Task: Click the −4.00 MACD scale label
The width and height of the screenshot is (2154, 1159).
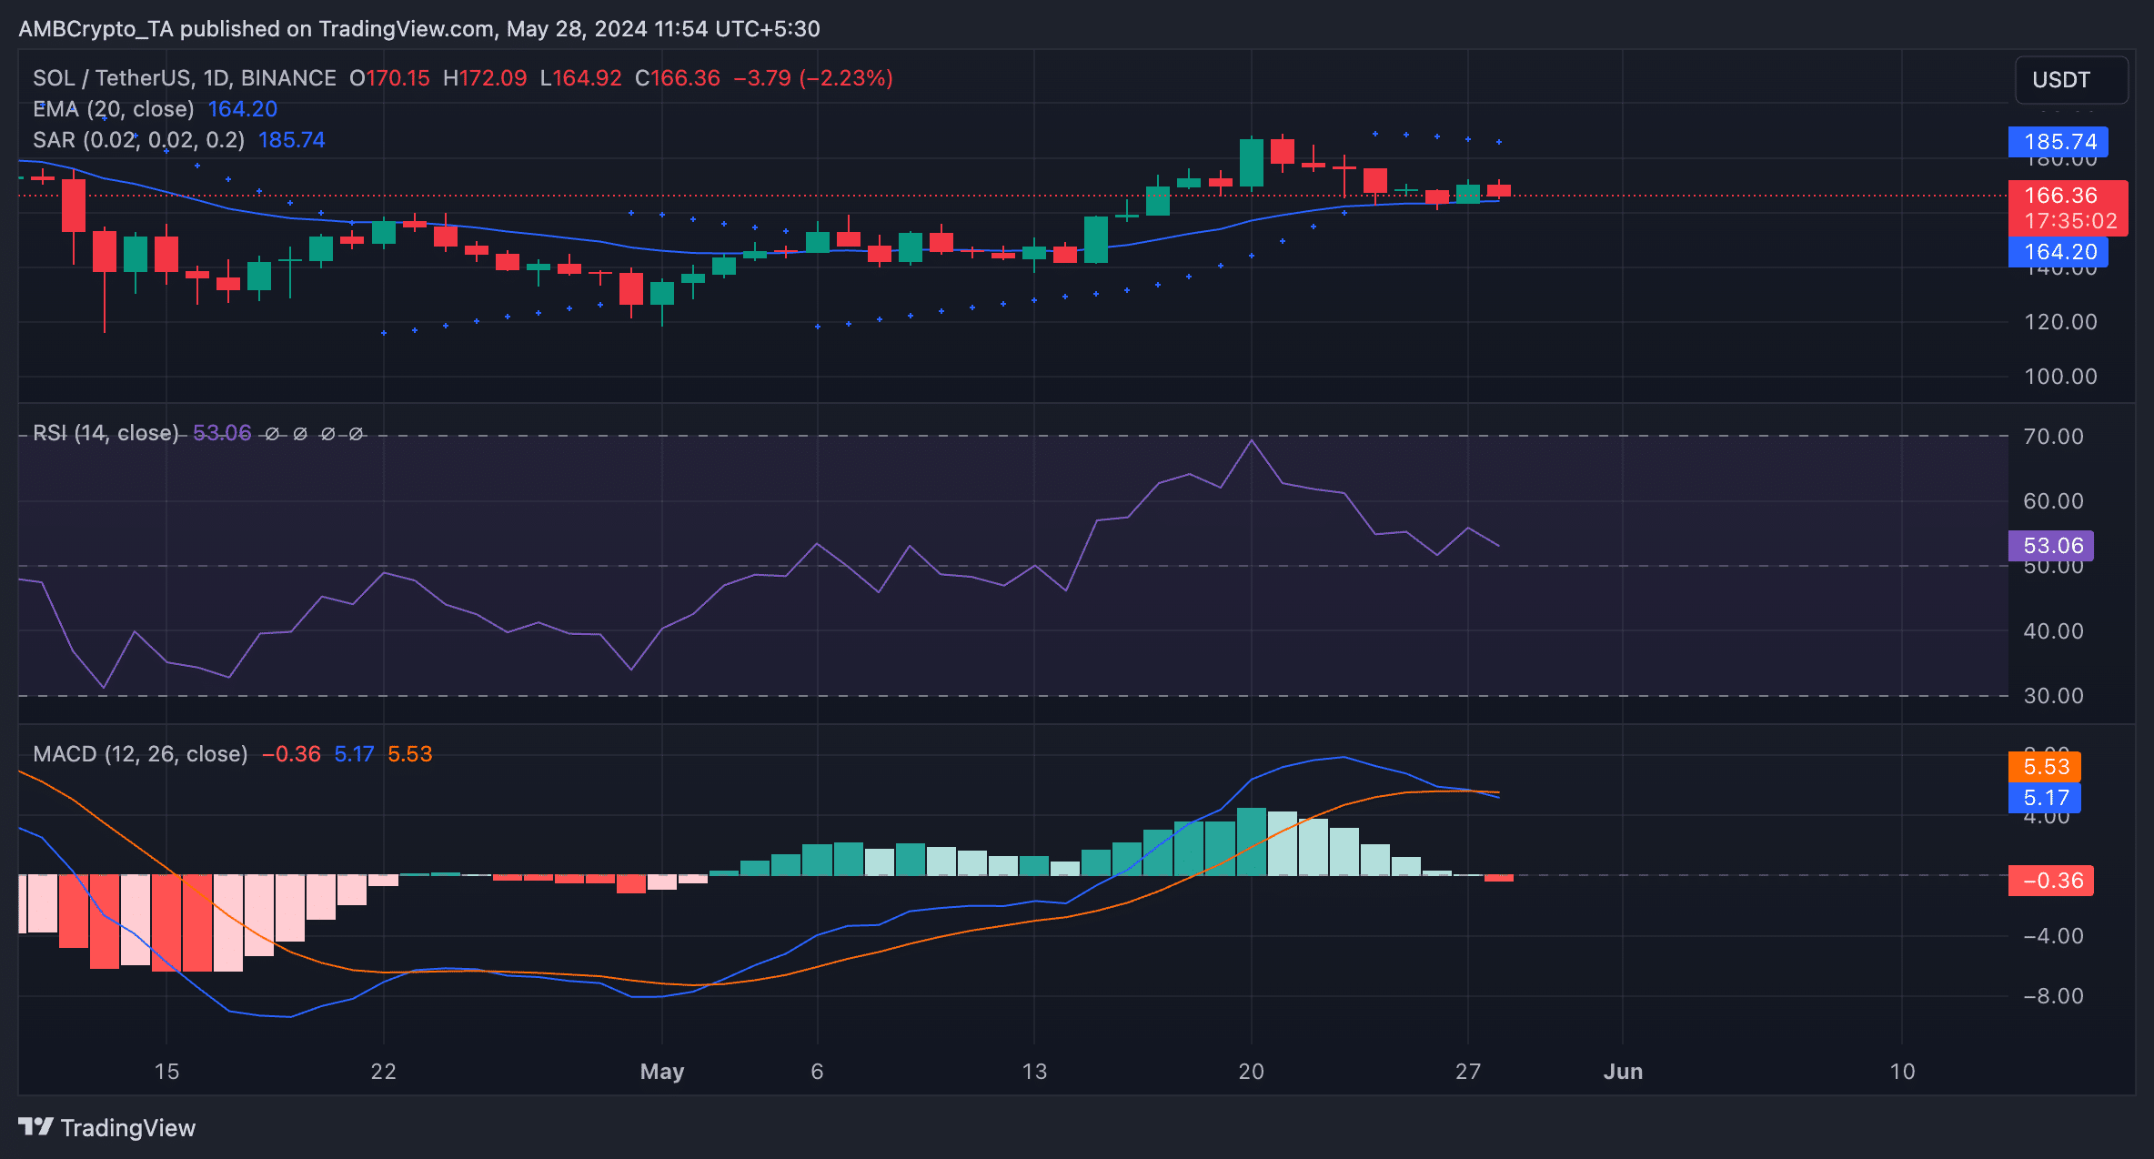Action: (x=2053, y=936)
